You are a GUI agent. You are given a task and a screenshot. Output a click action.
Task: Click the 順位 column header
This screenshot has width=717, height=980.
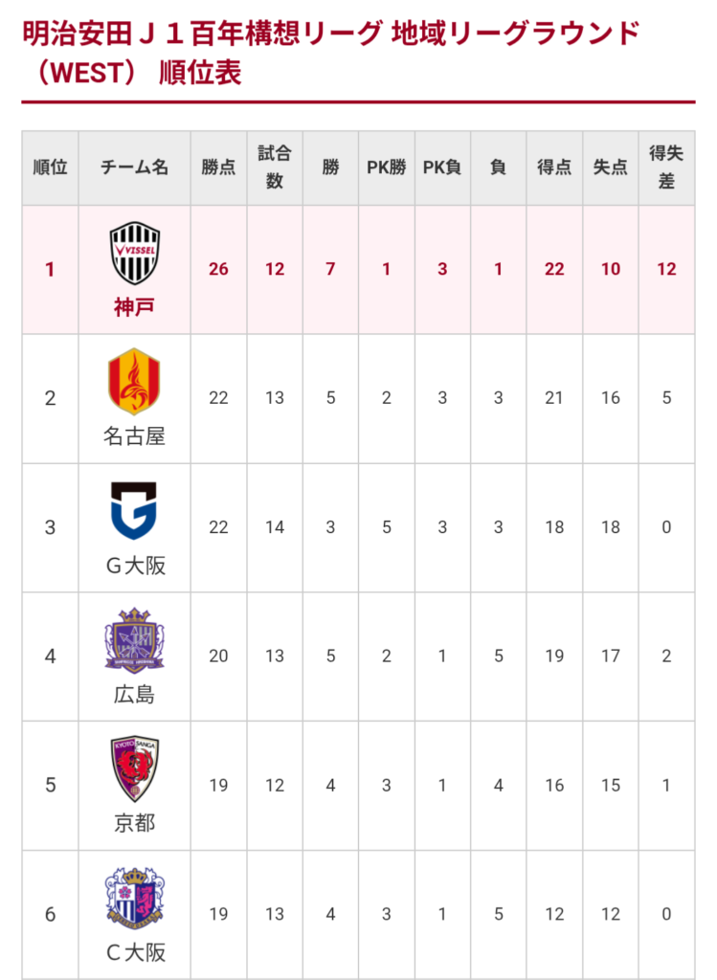click(50, 167)
